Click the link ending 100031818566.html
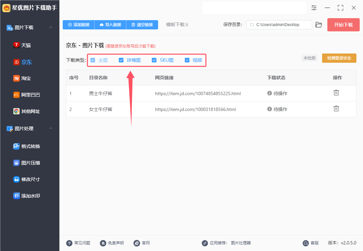The width and height of the screenshot is (363, 251). click(195, 109)
